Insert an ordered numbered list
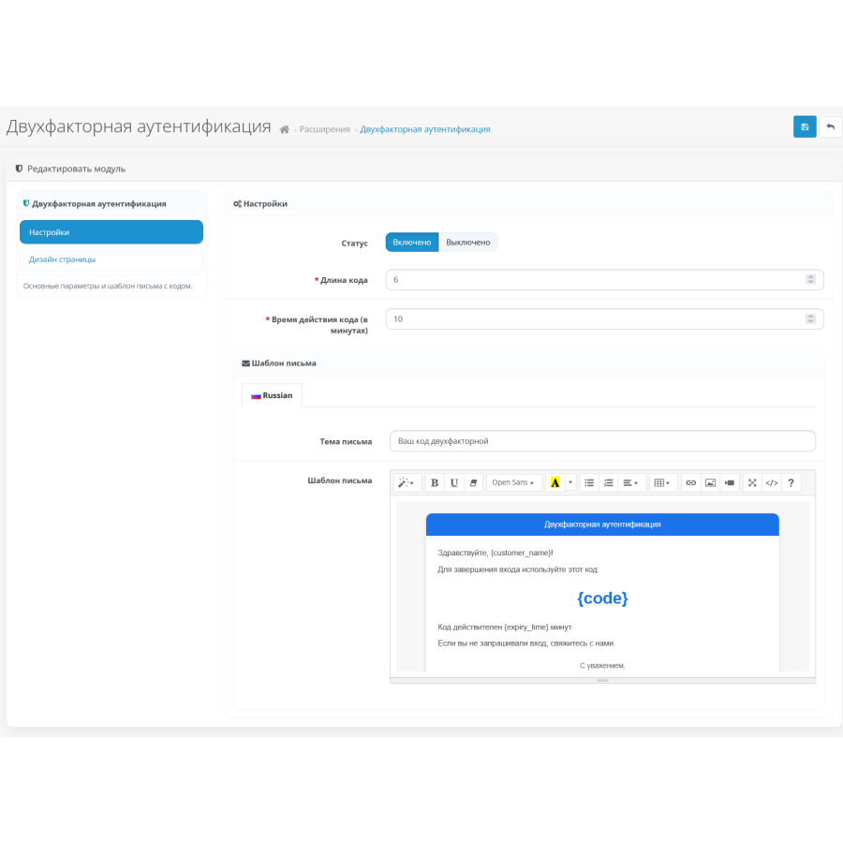The image size is (843, 843). click(609, 482)
